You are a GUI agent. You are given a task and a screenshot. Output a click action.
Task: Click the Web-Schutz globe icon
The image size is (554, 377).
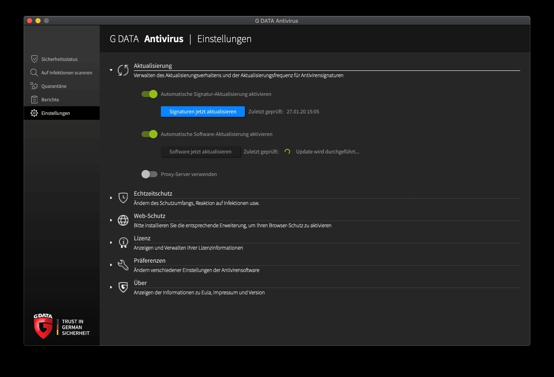123,220
